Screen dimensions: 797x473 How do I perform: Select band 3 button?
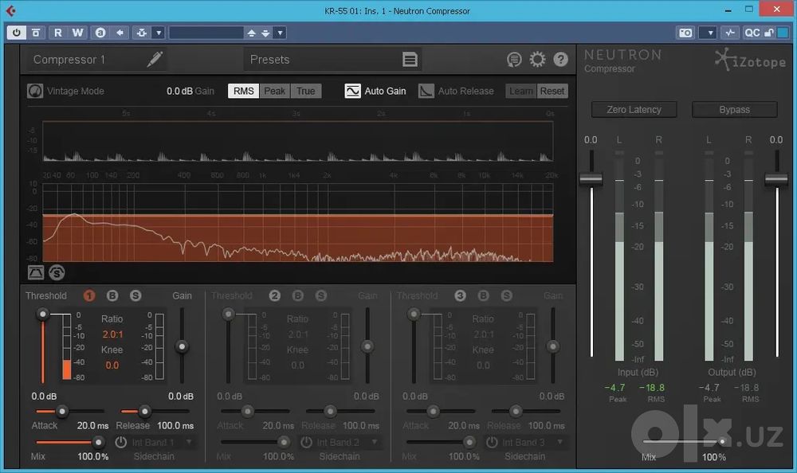(x=460, y=295)
